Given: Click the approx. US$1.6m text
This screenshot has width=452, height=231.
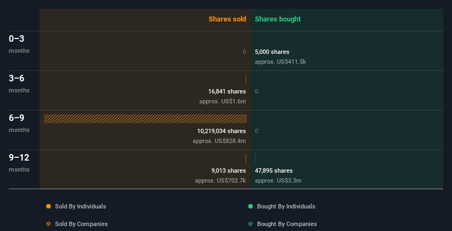Looking at the screenshot, I should [222, 102].
